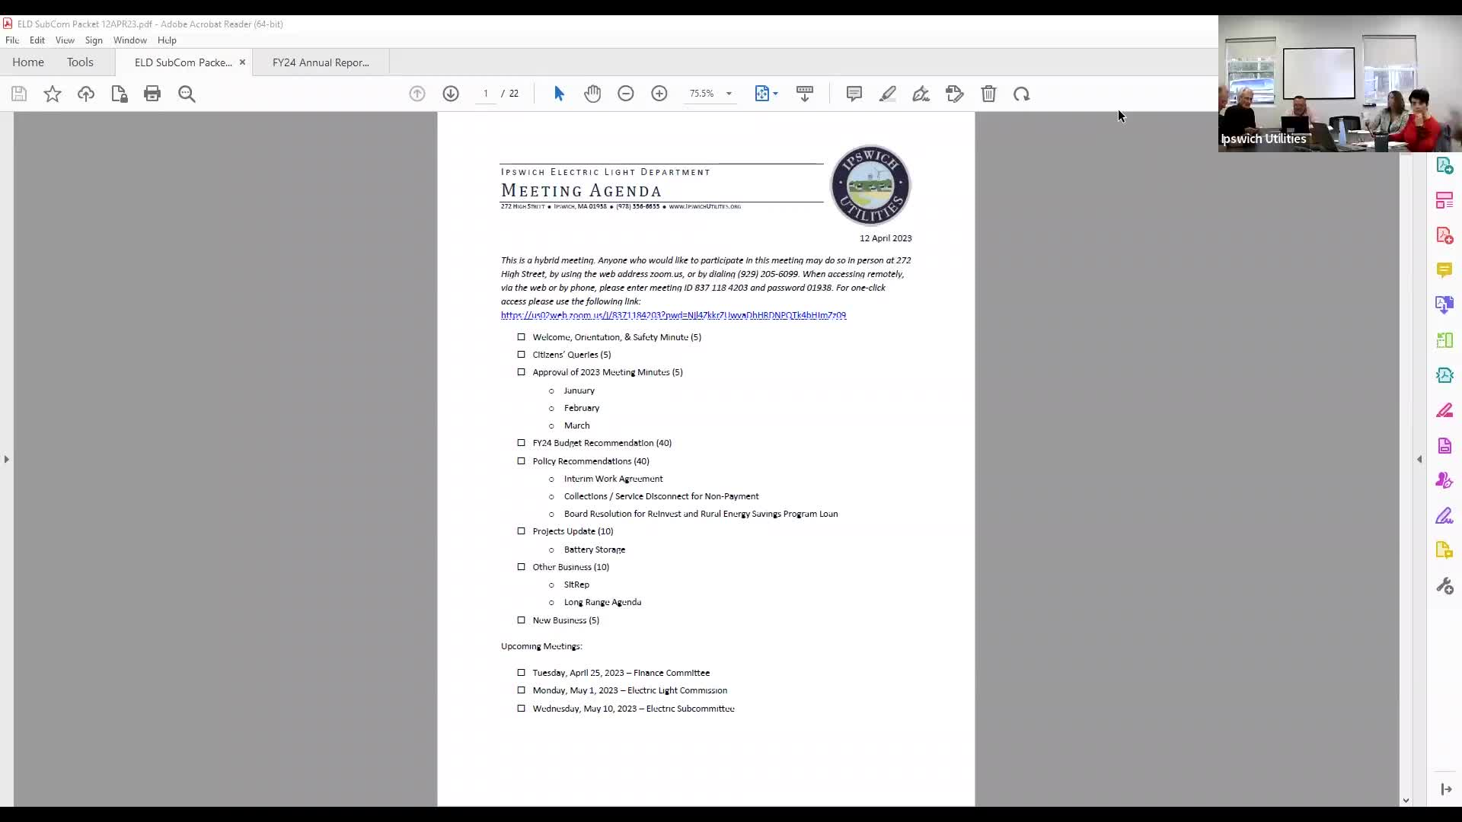Click the '12 April 2023' date
1462x822 pixels.
pyautogui.click(x=886, y=238)
